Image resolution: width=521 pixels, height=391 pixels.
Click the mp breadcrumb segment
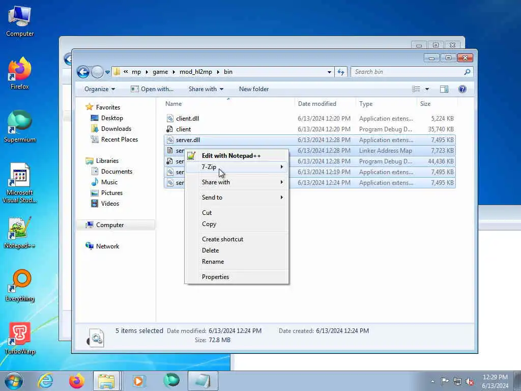click(136, 72)
